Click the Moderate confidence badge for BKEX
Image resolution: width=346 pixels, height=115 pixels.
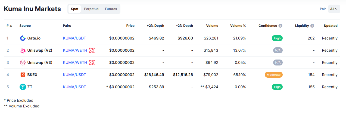point(274,75)
